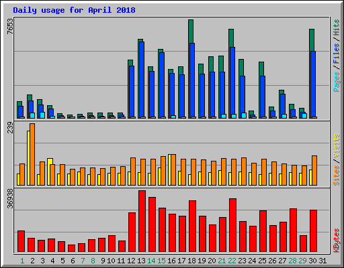Select day label "12" on the x-axis
The height and width of the screenshot is (268, 344).
click(131, 261)
